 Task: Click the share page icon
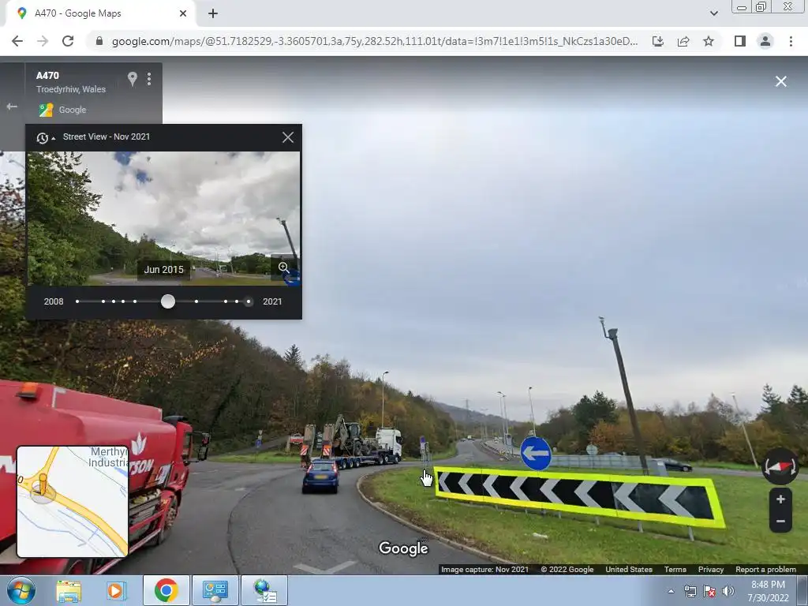(x=683, y=41)
